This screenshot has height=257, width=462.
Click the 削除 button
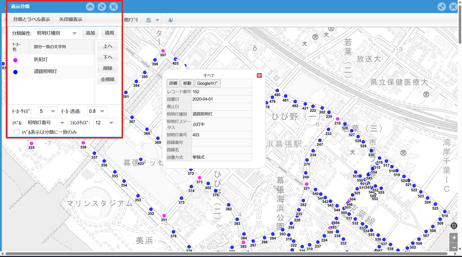pos(107,68)
